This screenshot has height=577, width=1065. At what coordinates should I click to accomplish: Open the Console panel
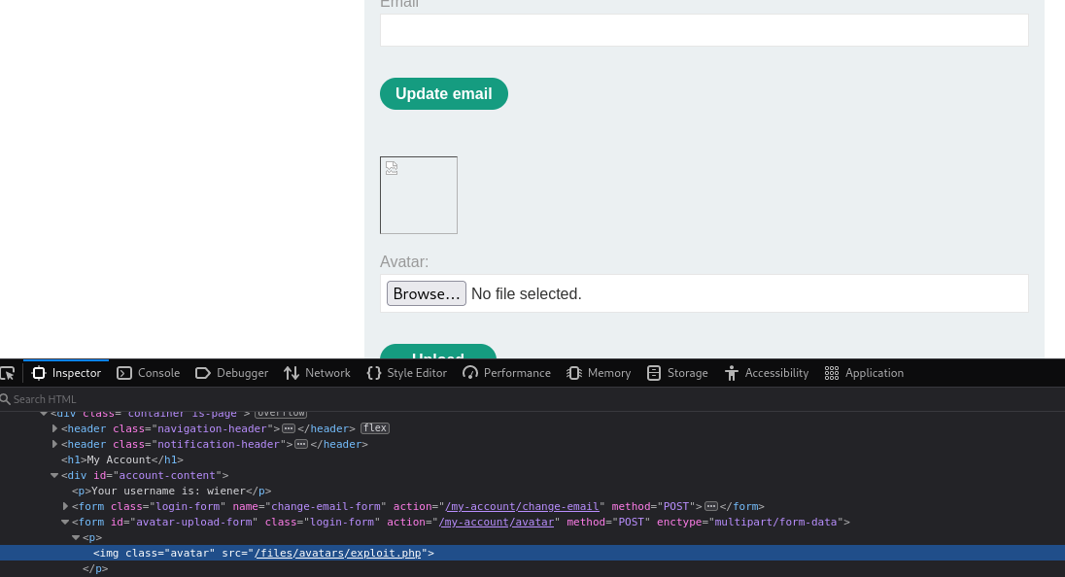click(x=149, y=373)
